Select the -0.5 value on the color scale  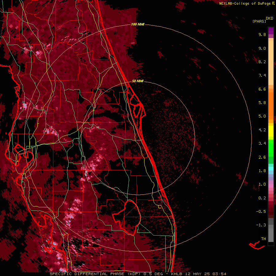pyautogui.click(x=261, y=212)
